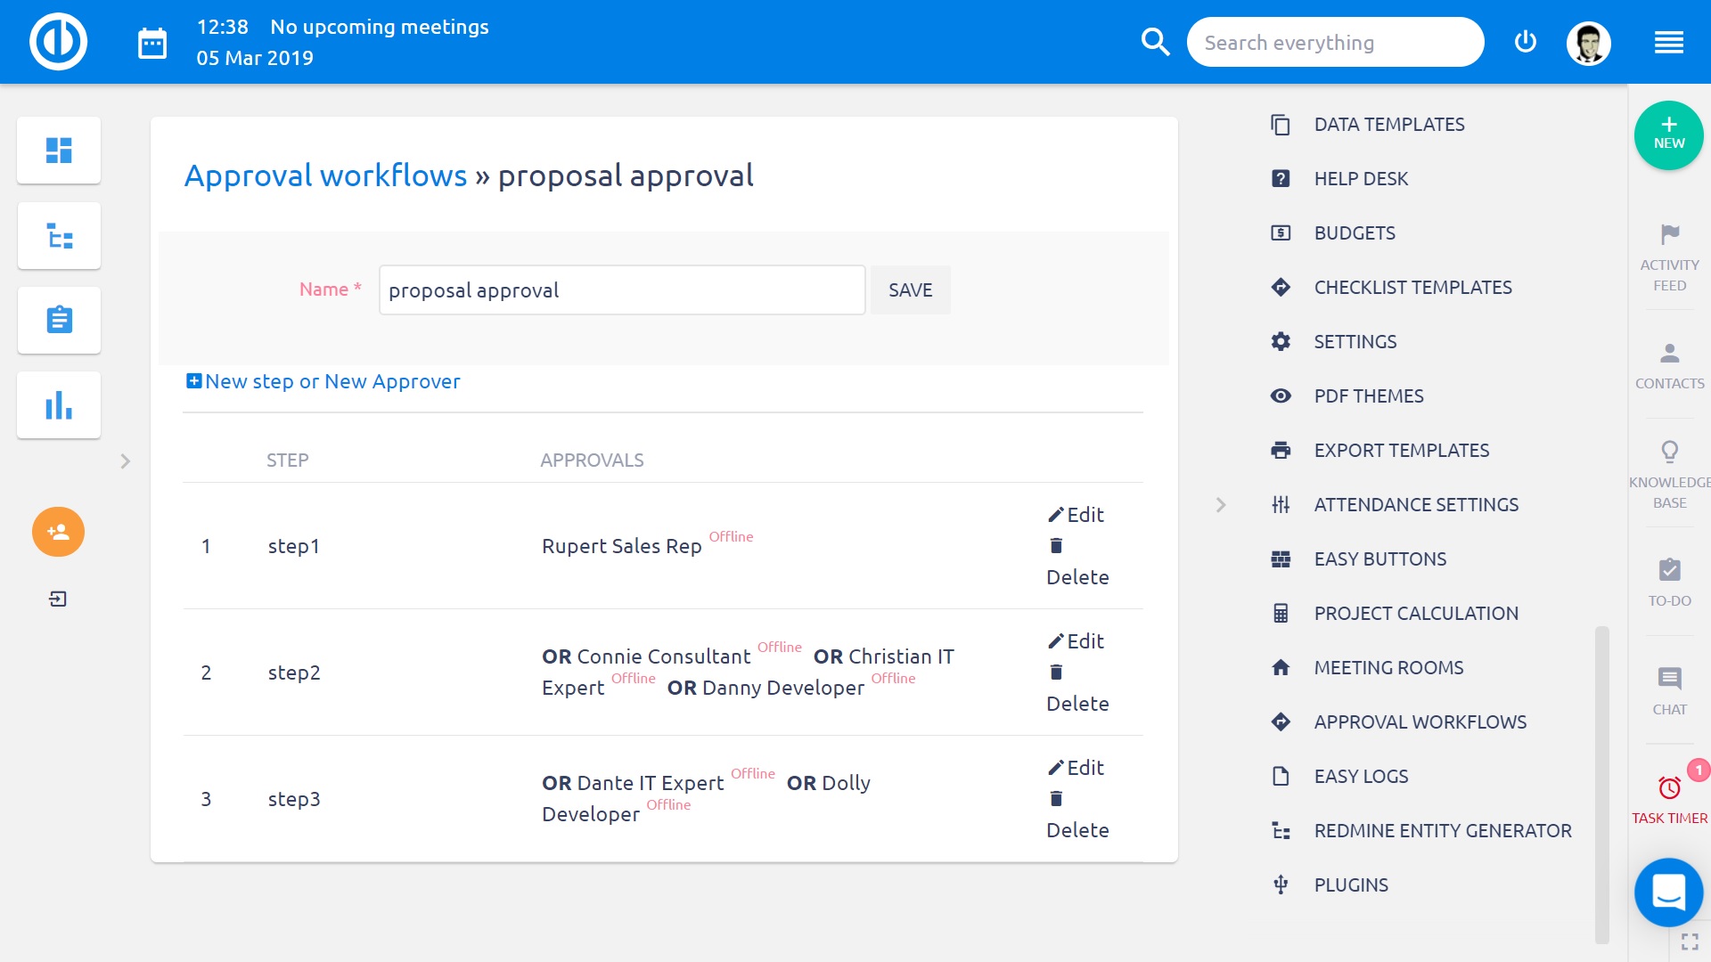Select the dashboard icon in the left sidebar
Screen dimensions: 1711x962
pos(58,150)
